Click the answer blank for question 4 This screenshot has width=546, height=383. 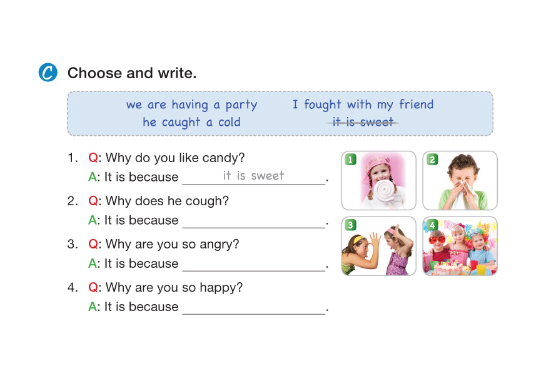pyautogui.click(x=253, y=307)
